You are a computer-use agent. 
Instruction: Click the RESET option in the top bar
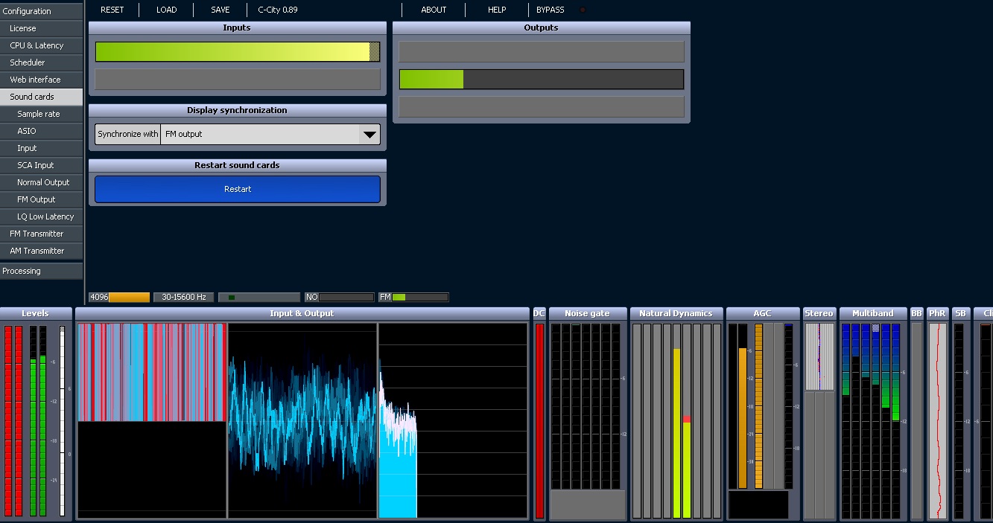coord(112,10)
